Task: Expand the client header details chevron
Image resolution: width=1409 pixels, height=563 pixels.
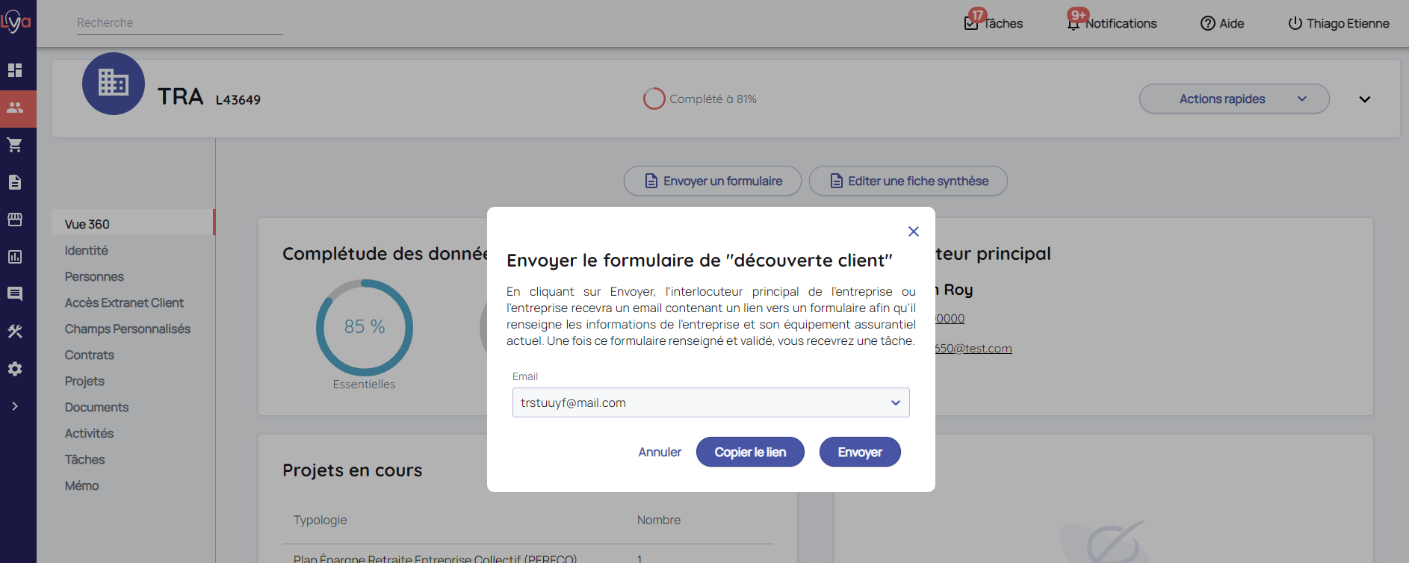Action: tap(1364, 99)
